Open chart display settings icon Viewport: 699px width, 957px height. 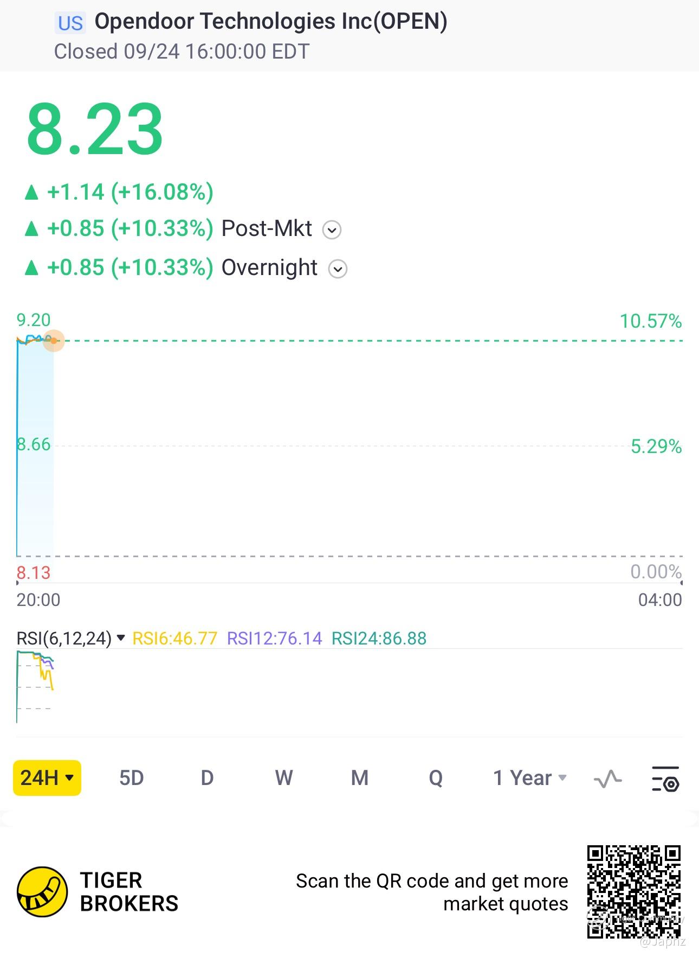click(x=665, y=779)
